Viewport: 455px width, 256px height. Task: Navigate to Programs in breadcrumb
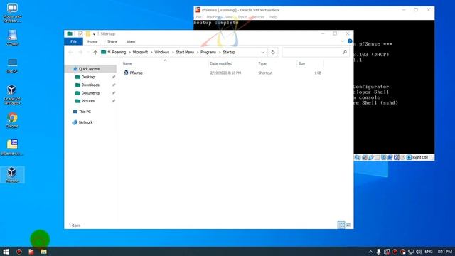tap(208, 52)
